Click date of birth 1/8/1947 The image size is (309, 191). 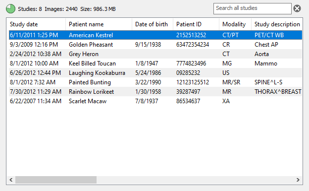tap(147, 64)
